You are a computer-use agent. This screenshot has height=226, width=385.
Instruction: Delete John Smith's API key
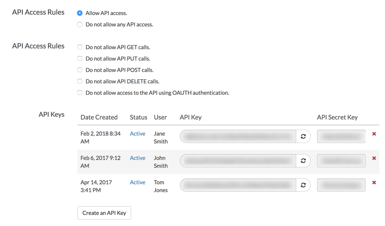[x=374, y=158]
